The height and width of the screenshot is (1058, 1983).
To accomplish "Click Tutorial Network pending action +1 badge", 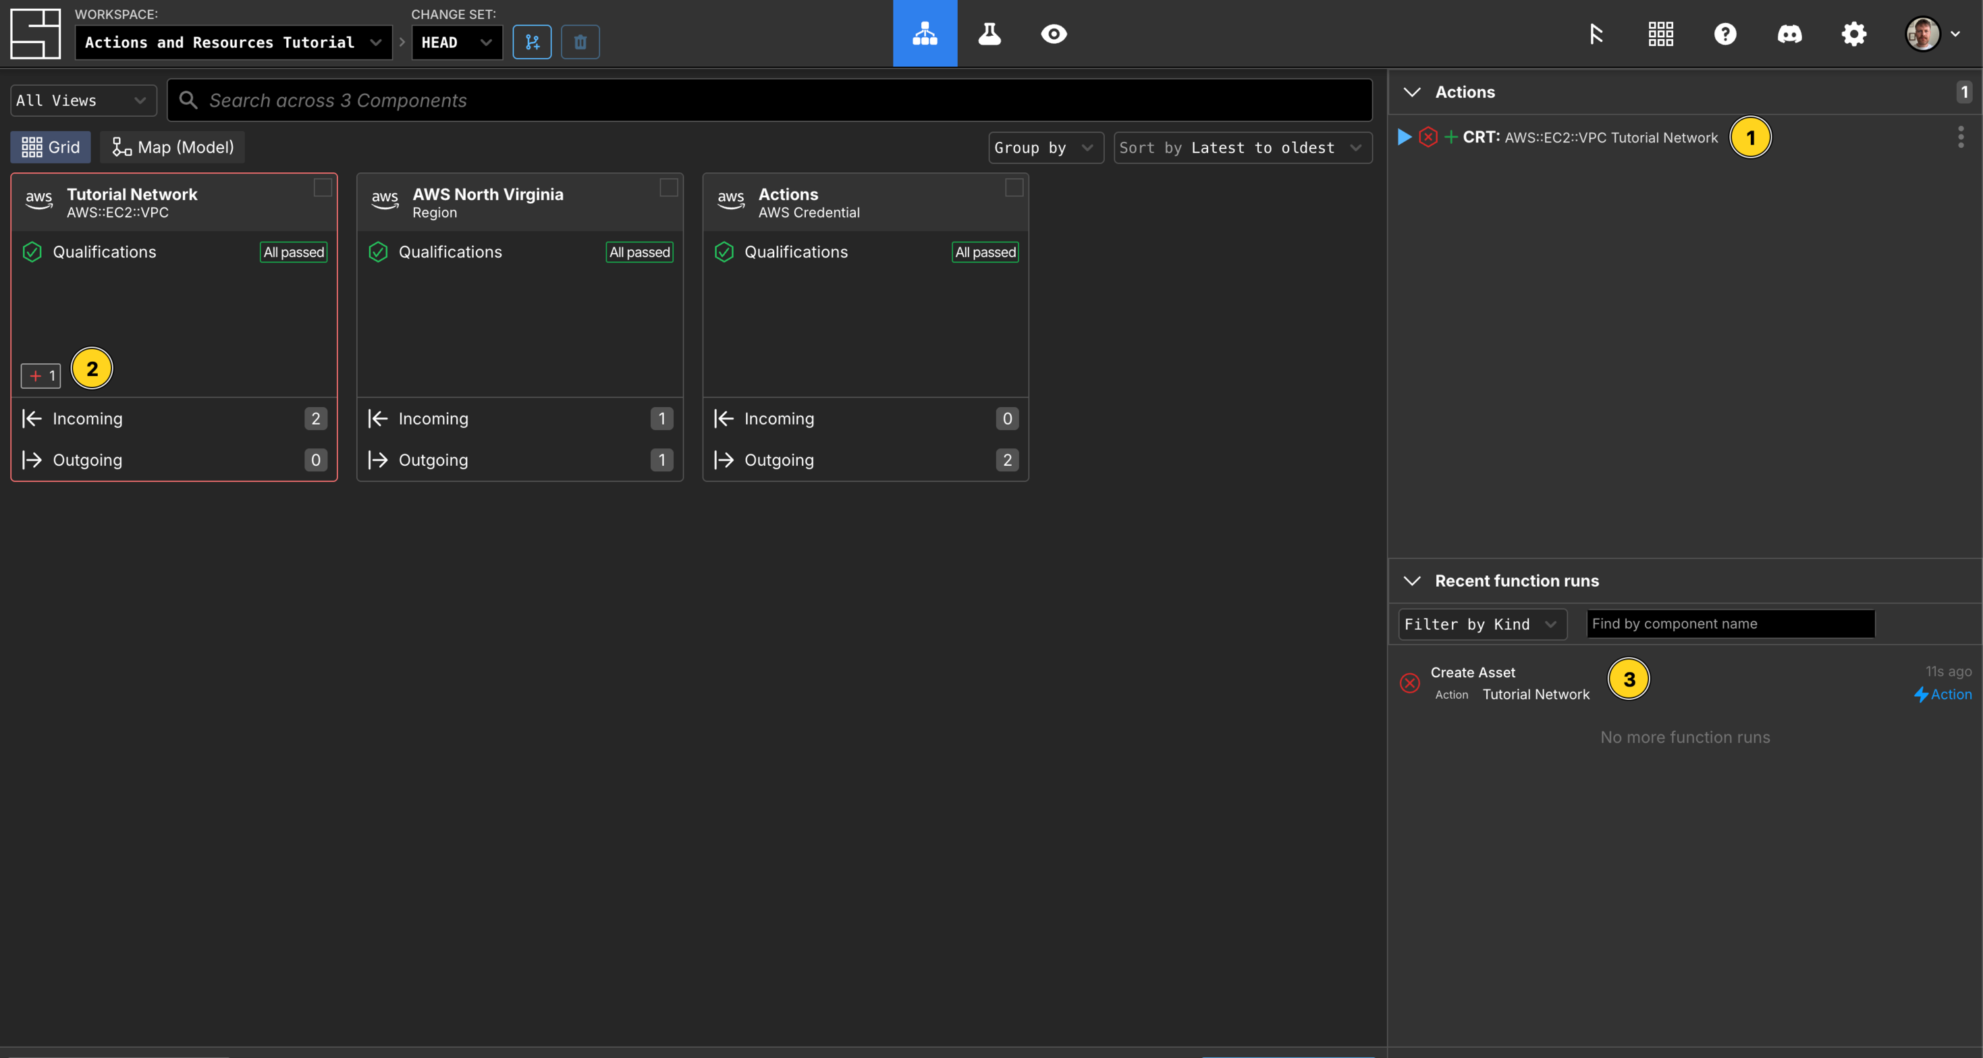I will pyautogui.click(x=40, y=376).
